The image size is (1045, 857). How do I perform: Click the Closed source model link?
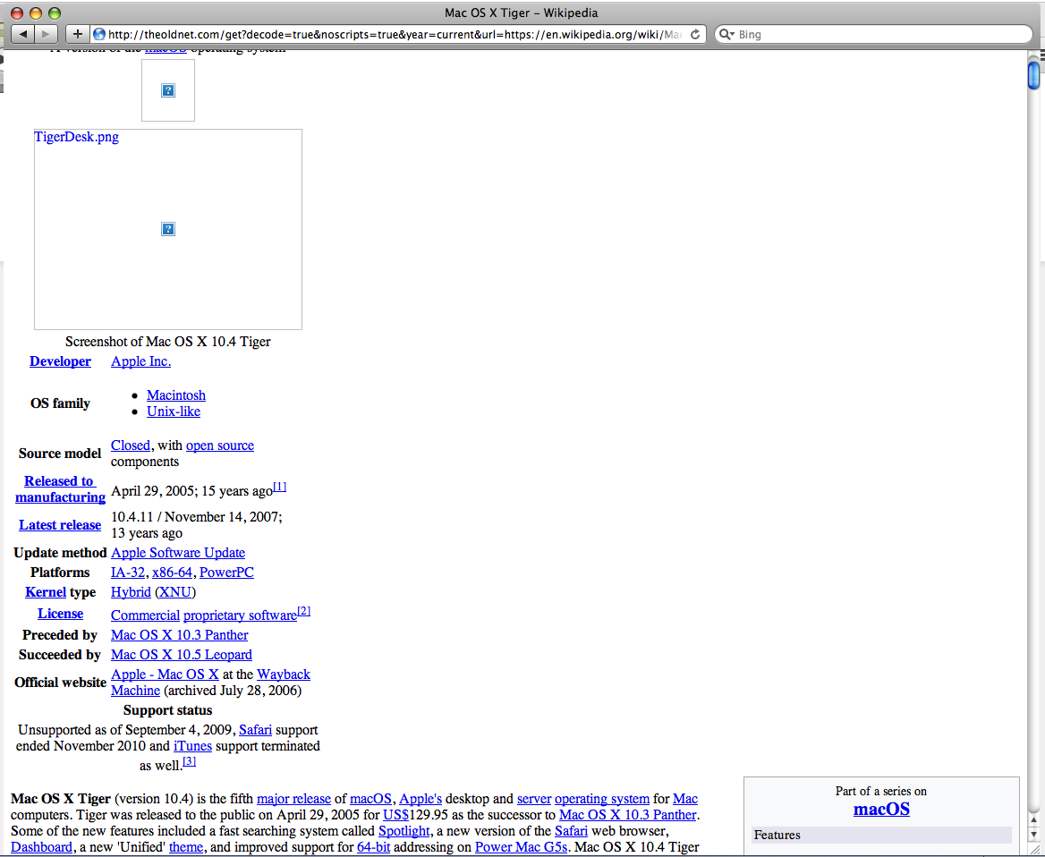tap(130, 445)
